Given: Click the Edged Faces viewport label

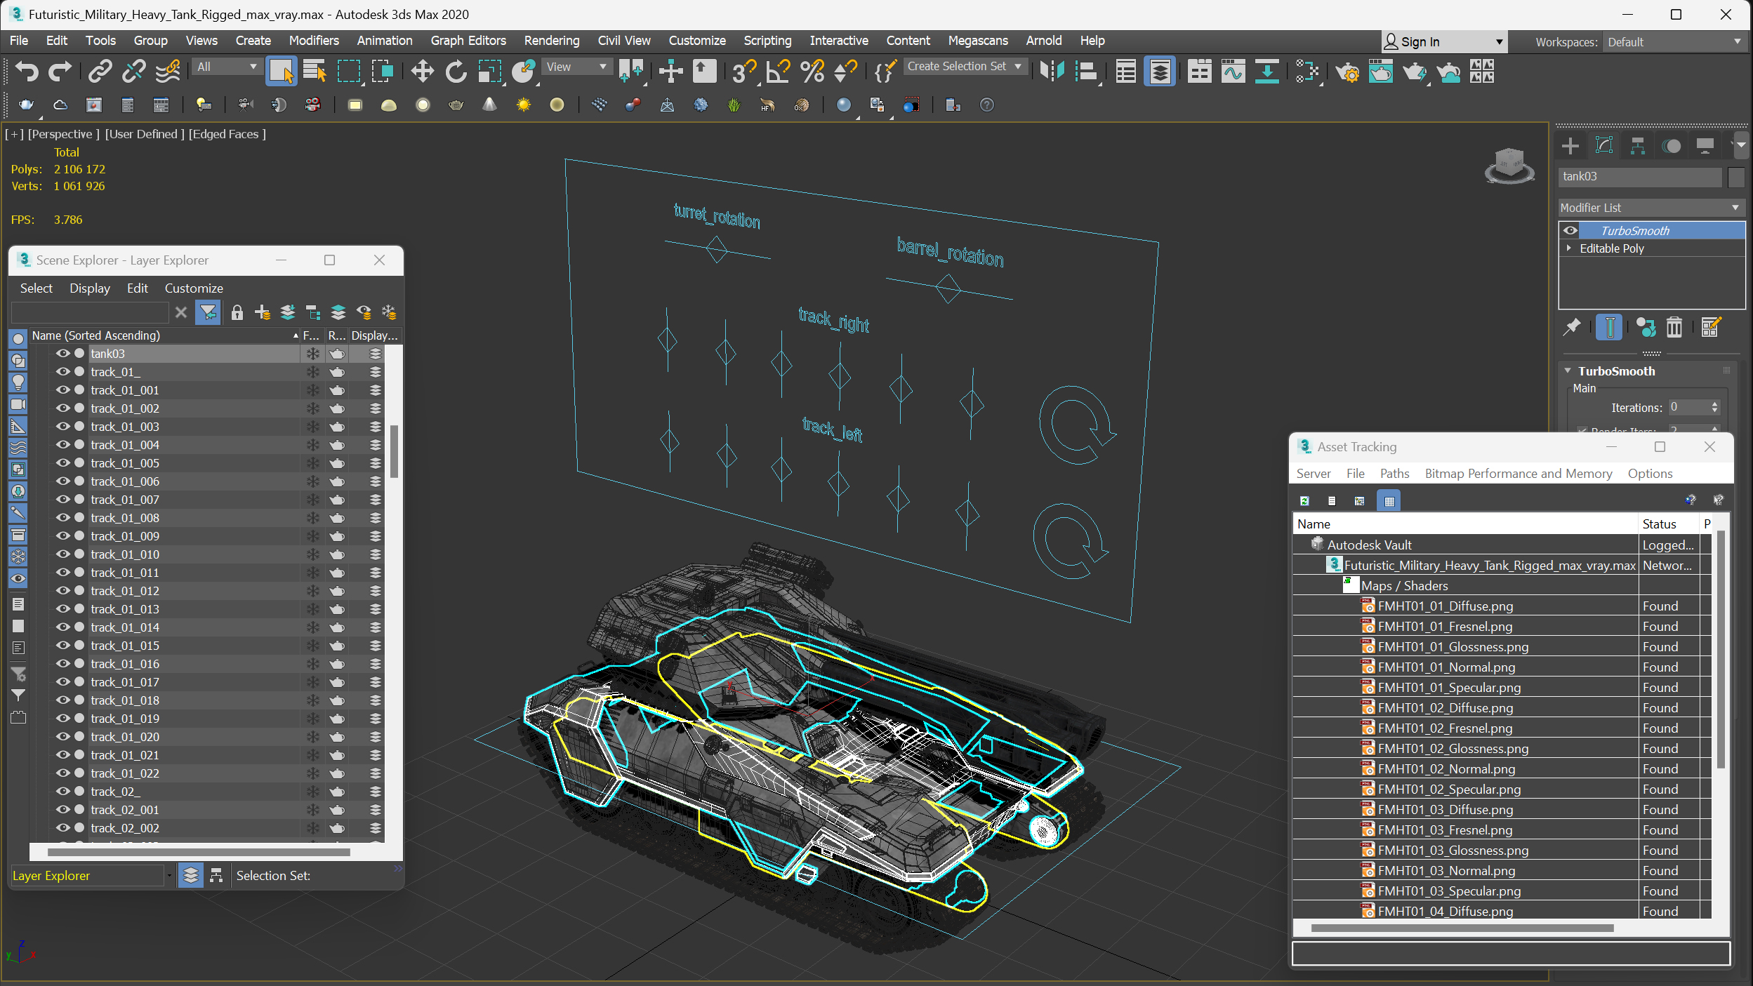Looking at the screenshot, I should [x=227, y=133].
